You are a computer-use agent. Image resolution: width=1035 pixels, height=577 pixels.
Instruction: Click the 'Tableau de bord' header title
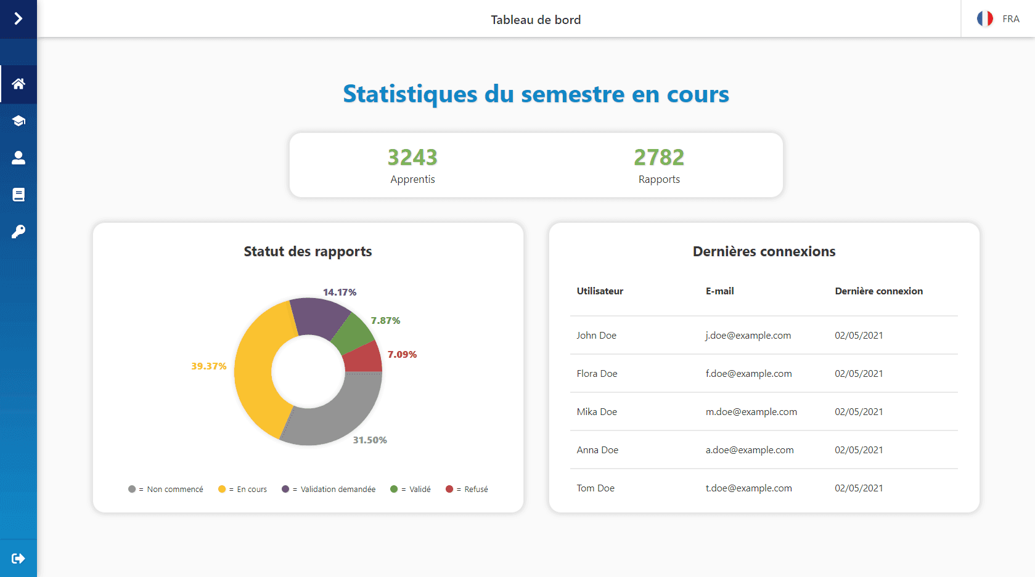pos(535,19)
